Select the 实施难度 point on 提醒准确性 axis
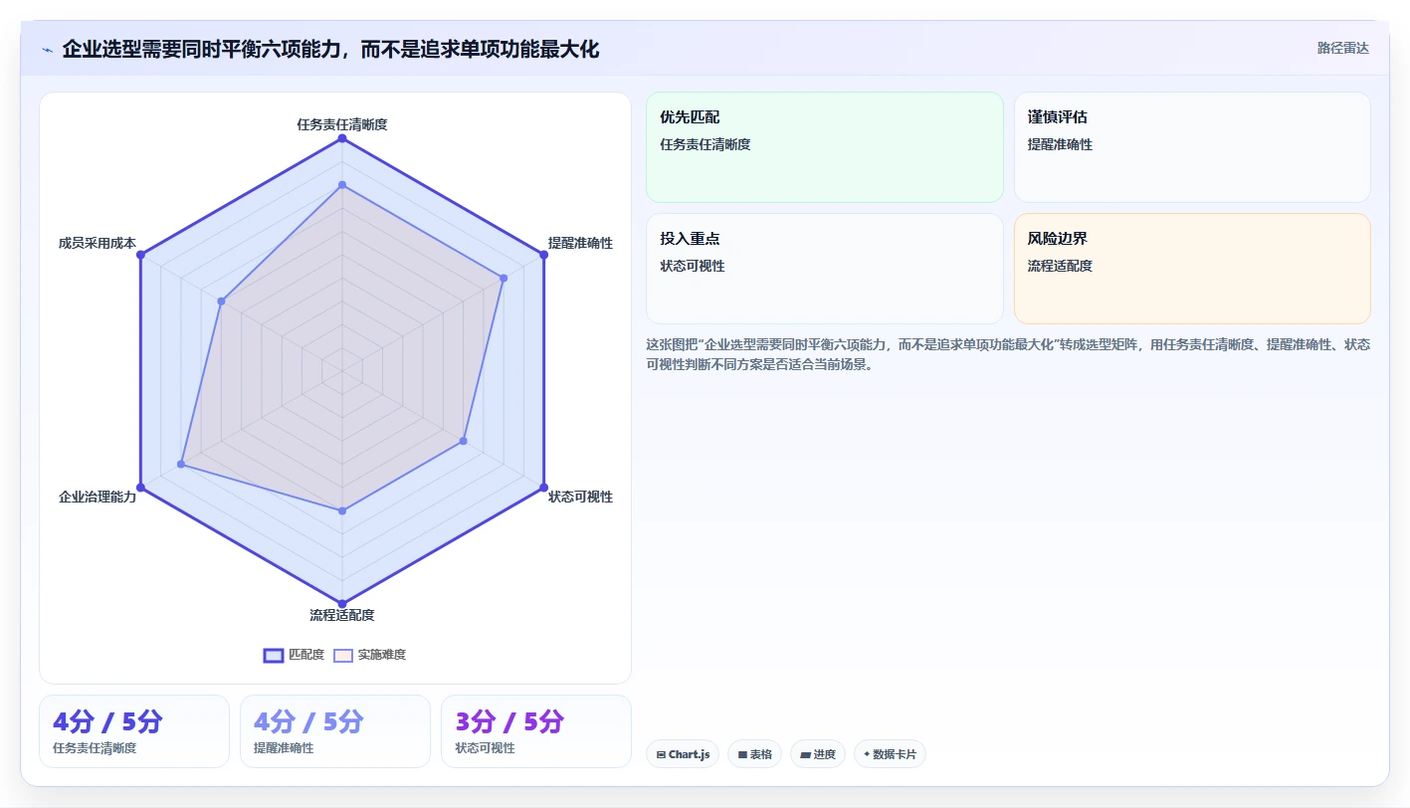The width and height of the screenshot is (1410, 808). click(x=504, y=279)
